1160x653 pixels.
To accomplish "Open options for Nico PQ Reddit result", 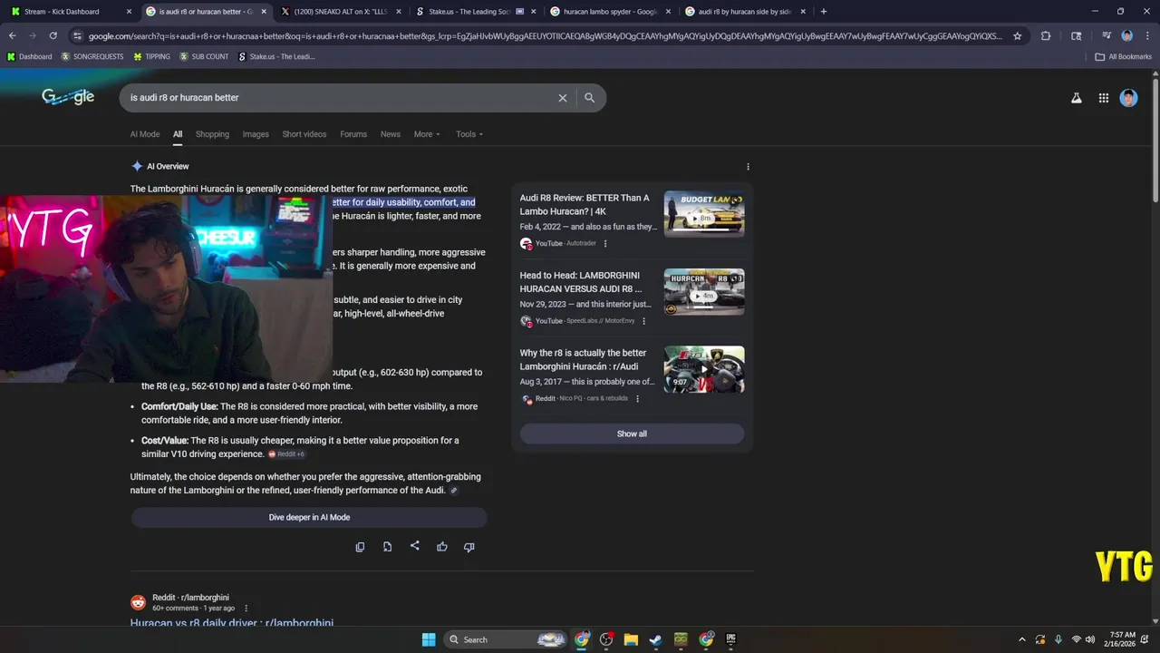I will coord(637,399).
